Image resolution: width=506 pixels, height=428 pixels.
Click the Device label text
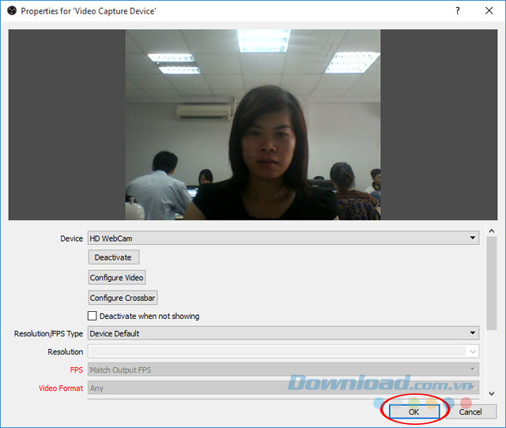72,238
